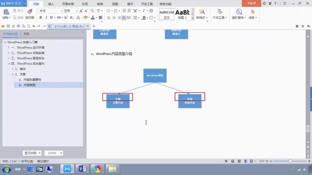This screenshot has height=175, width=312.
Task: Switch to the 视图 ribbon tab
Action: pos(115,4)
